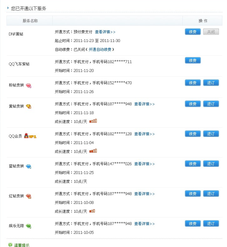Click the 您已开通以下服务 heading
This screenshot has height=247, width=227.
(x=28, y=8)
